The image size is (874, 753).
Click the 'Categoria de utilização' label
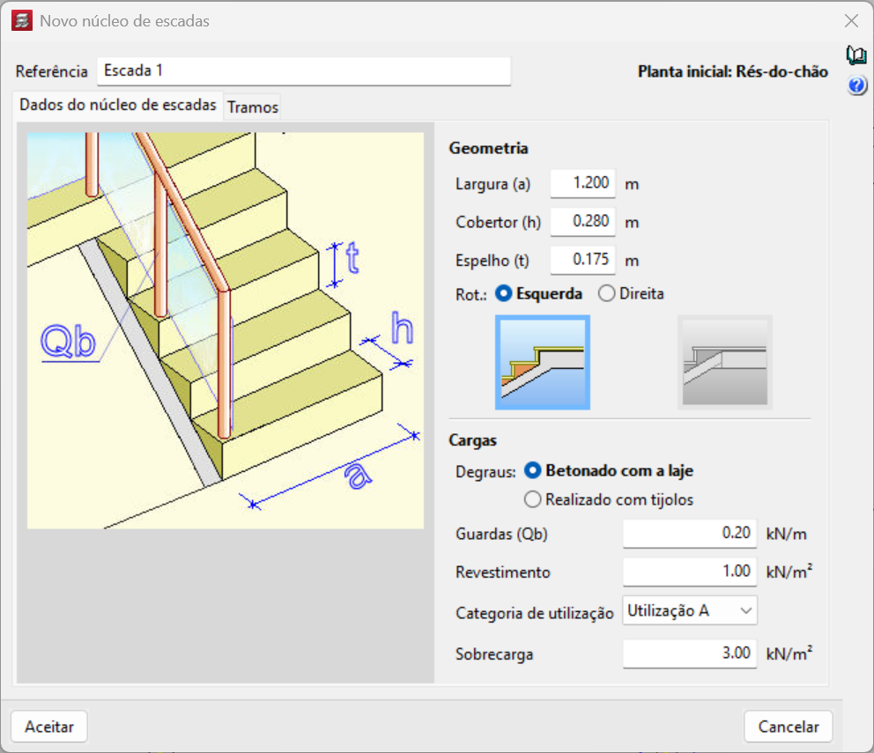click(x=534, y=613)
